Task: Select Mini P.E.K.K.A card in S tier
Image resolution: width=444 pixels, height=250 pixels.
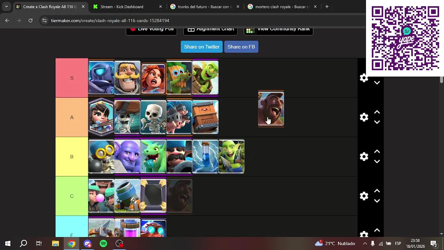Action: 101,78
